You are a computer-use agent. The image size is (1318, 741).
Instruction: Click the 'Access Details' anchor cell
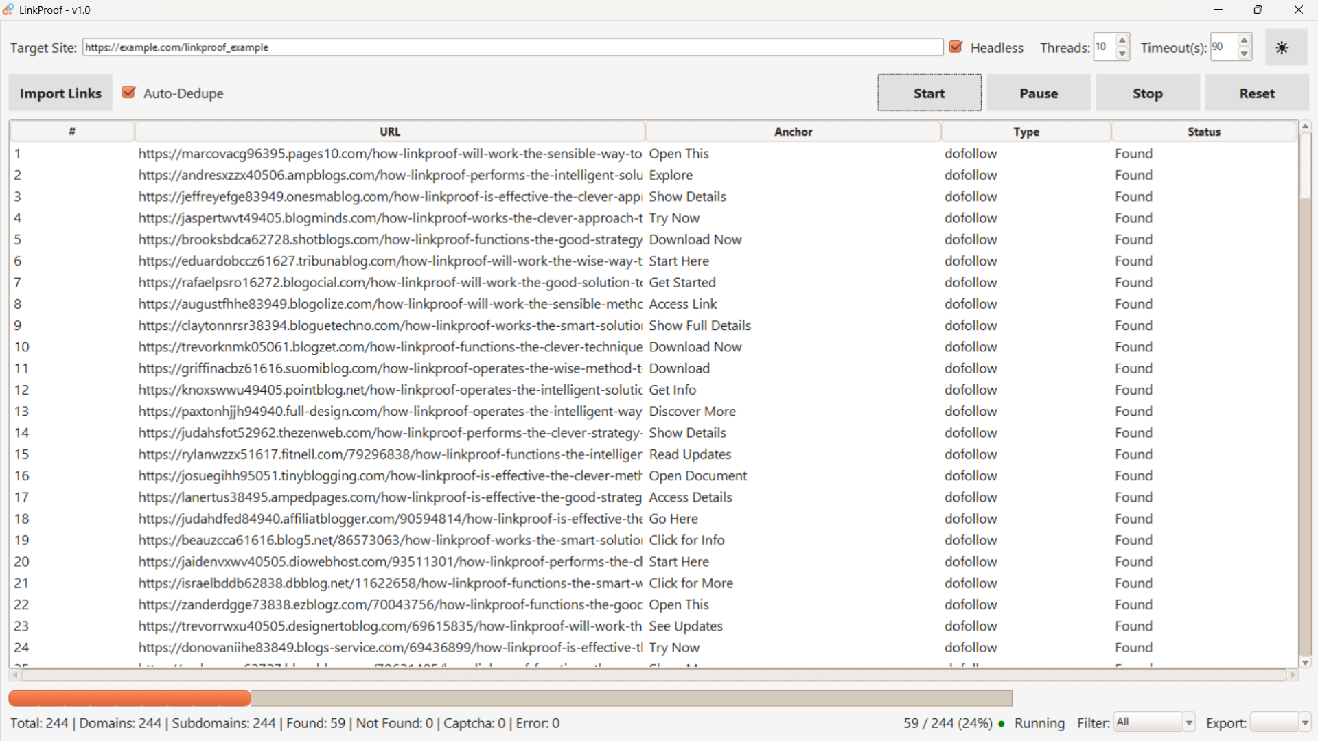pos(691,497)
